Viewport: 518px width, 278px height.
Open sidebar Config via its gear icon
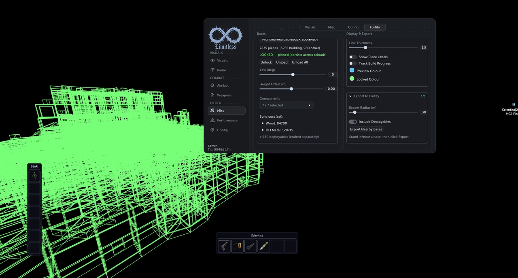tap(213, 130)
